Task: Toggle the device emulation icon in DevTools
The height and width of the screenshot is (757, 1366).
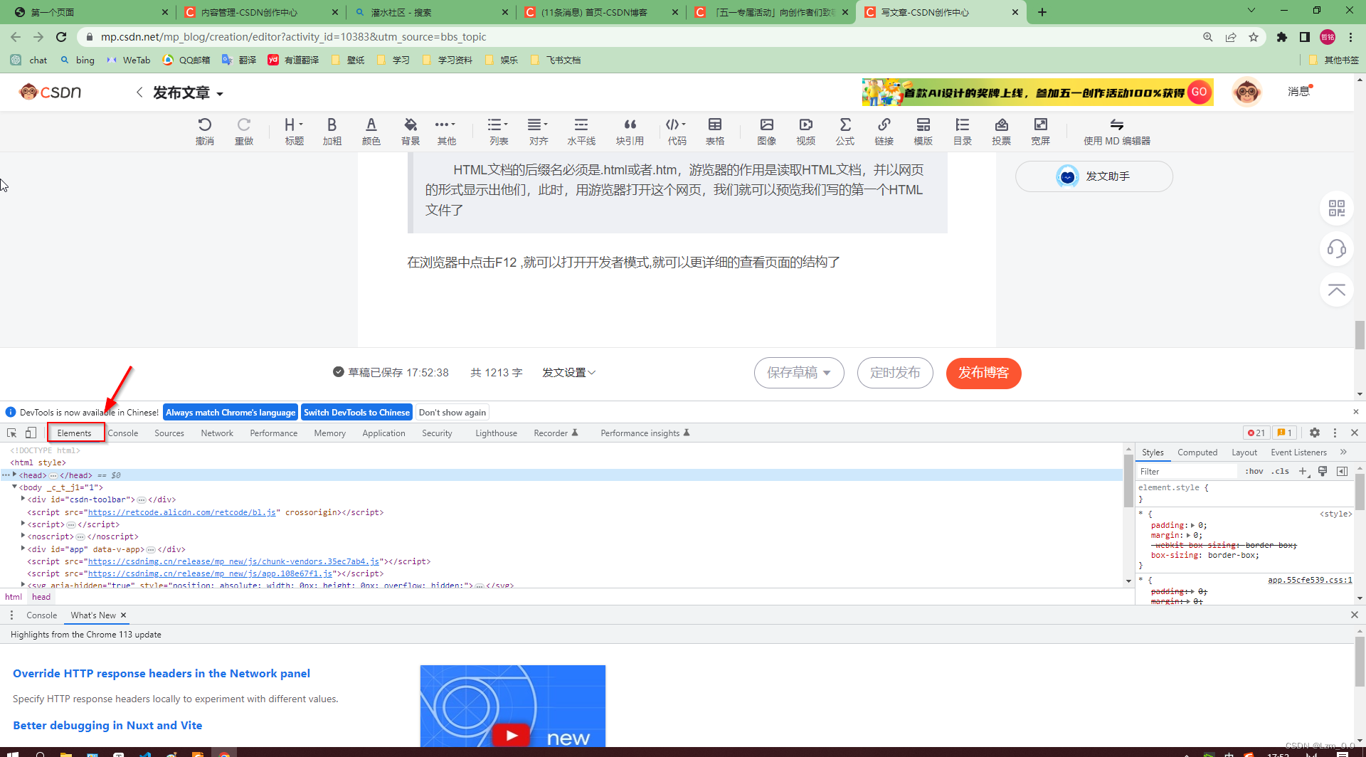Action: coord(30,432)
